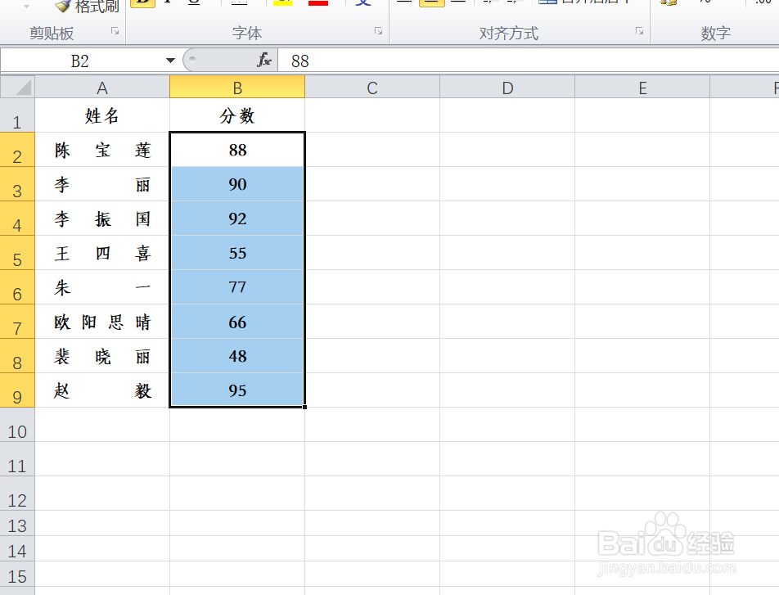
Task: Select the cell with name 李丽
Action: tap(102, 184)
